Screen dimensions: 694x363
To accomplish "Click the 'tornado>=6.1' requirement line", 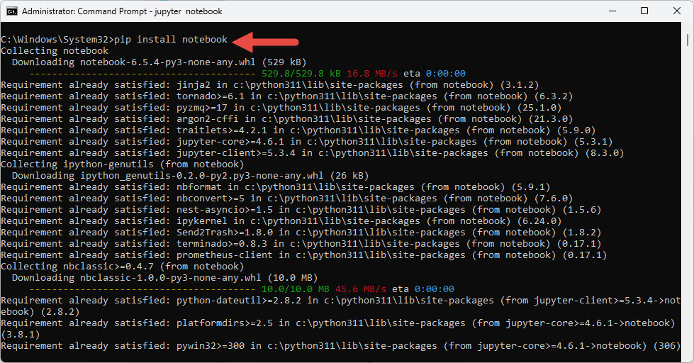I will click(287, 96).
